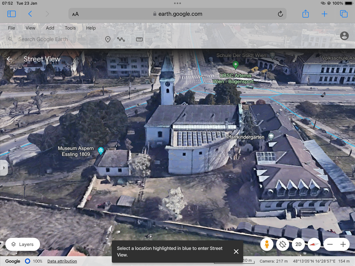The width and height of the screenshot is (355, 266).
Task: Click the UBSC Artemis Wien green pin
Action: pyautogui.click(x=236, y=65)
